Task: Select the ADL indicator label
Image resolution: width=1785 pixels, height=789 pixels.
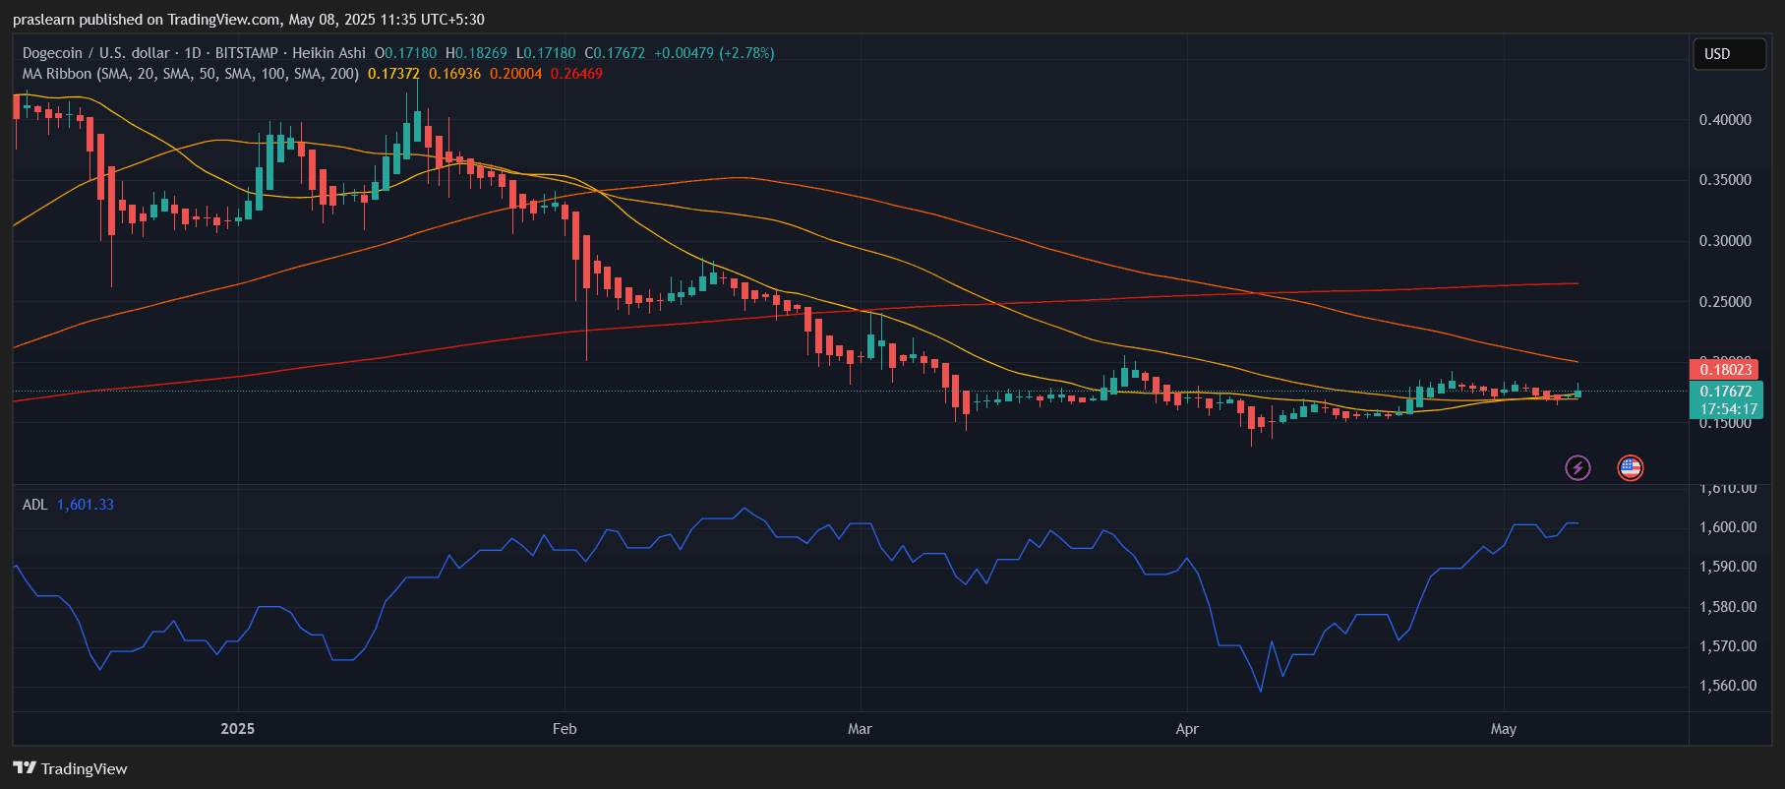Action: 34,505
